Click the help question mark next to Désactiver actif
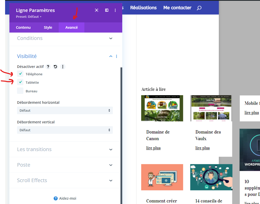This screenshot has width=260, height=204. [x=48, y=67]
